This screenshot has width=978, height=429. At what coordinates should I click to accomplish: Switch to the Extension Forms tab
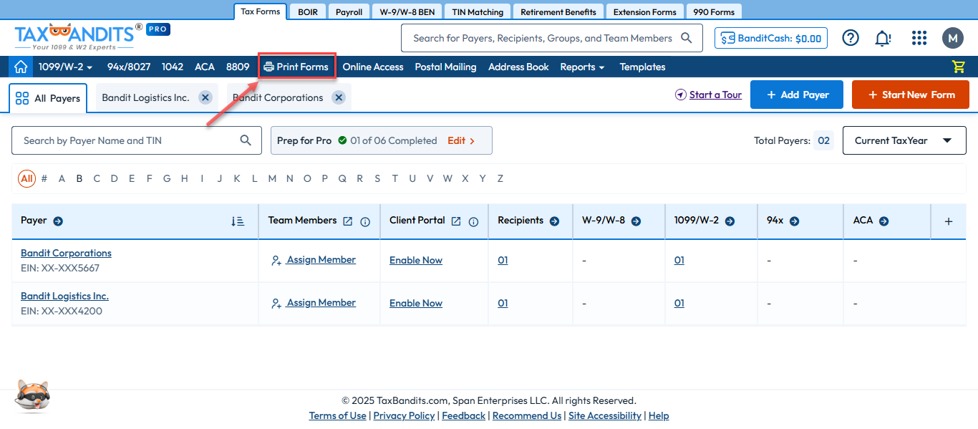click(645, 11)
